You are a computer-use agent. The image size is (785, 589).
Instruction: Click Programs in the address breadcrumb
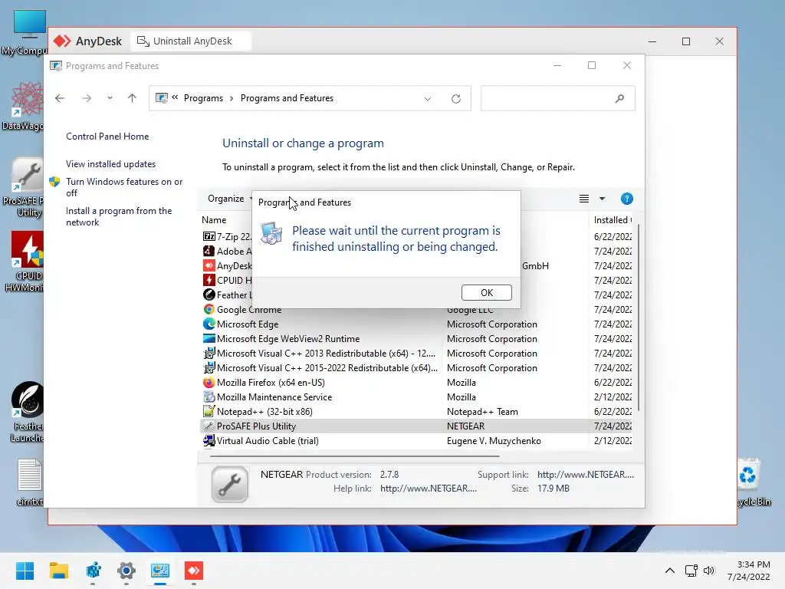click(203, 98)
